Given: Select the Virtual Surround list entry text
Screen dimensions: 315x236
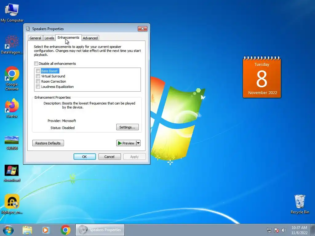Looking at the screenshot, I should [53, 76].
